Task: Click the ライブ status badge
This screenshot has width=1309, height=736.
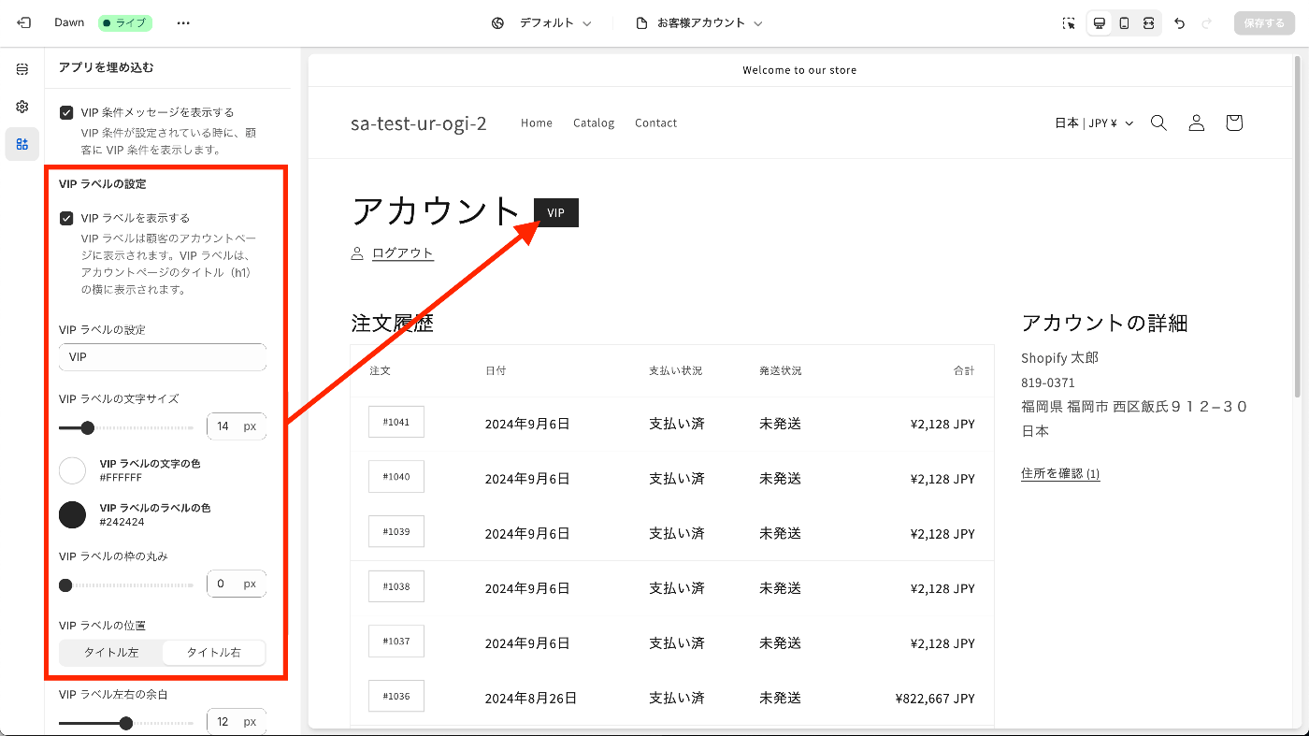Action: (125, 22)
